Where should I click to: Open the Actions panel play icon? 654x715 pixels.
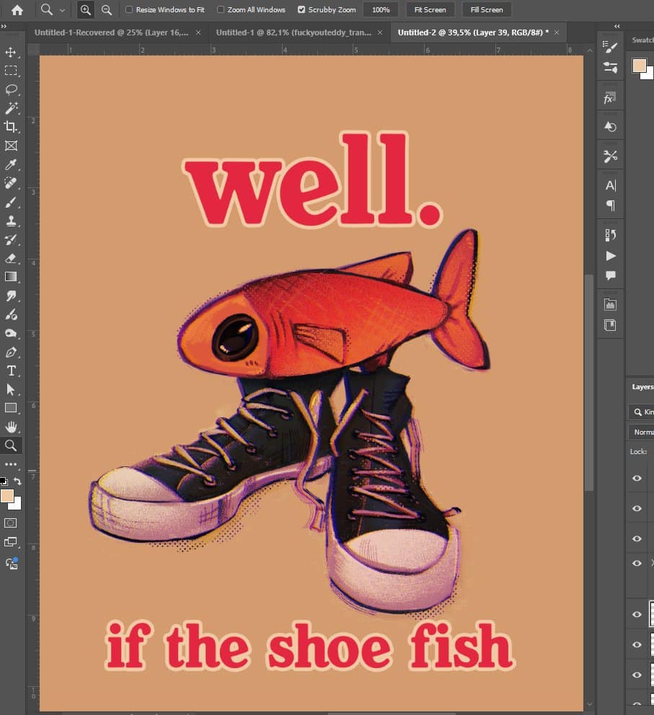[610, 256]
